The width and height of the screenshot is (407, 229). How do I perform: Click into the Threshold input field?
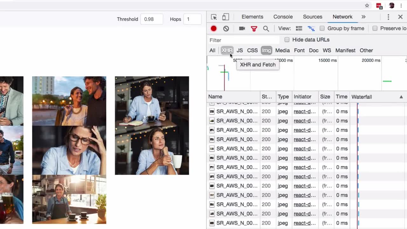click(152, 19)
